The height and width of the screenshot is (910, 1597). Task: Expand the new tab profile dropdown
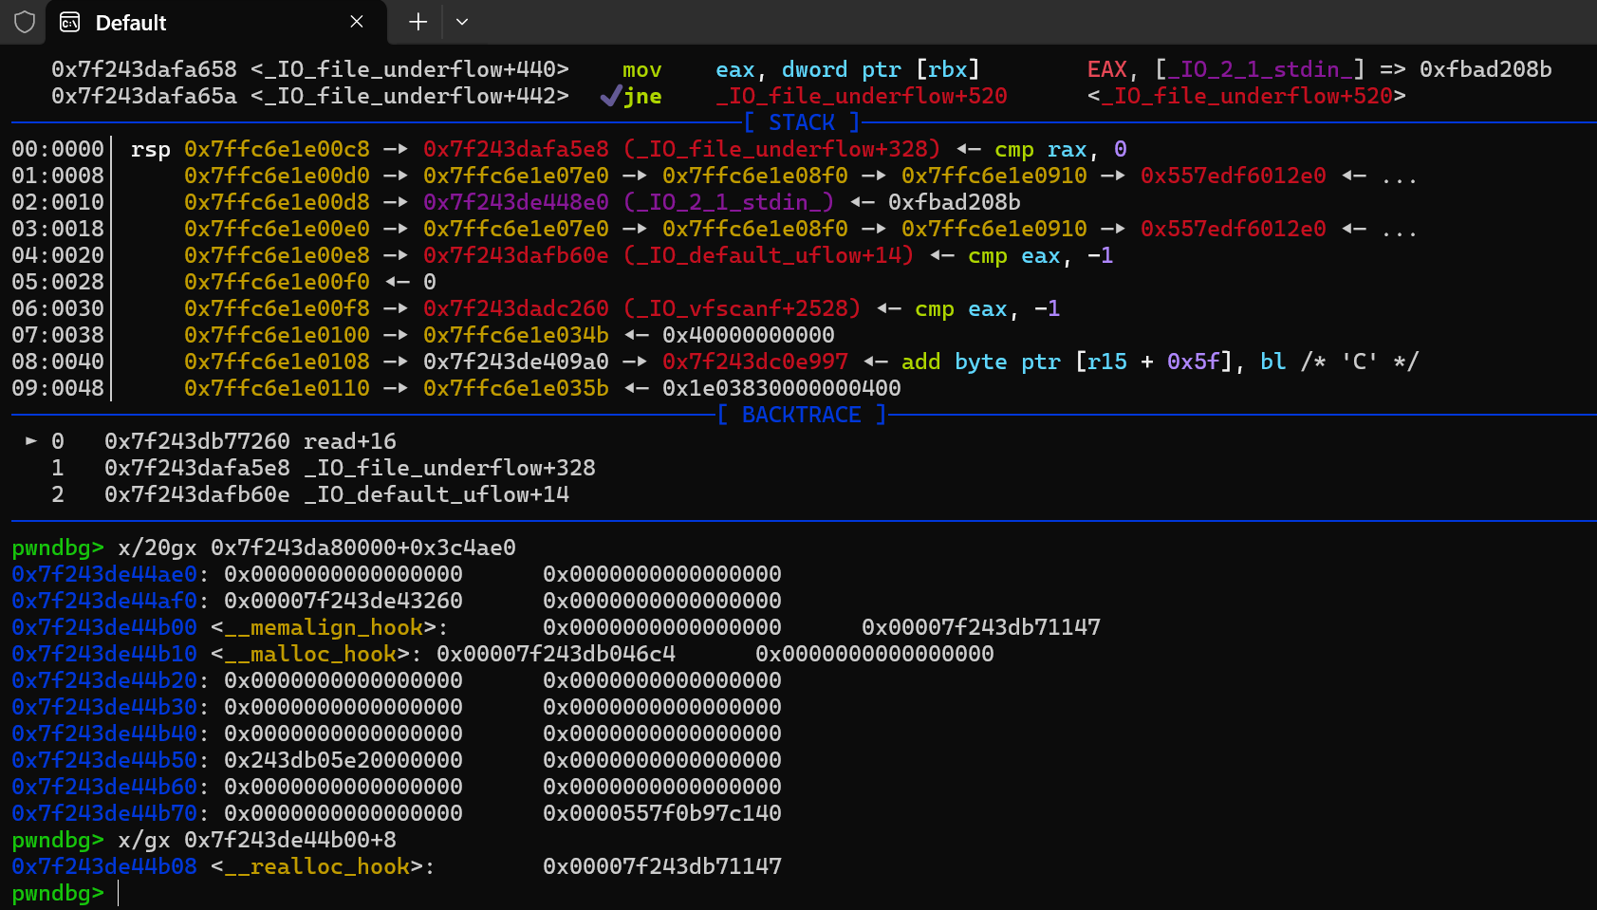point(462,22)
